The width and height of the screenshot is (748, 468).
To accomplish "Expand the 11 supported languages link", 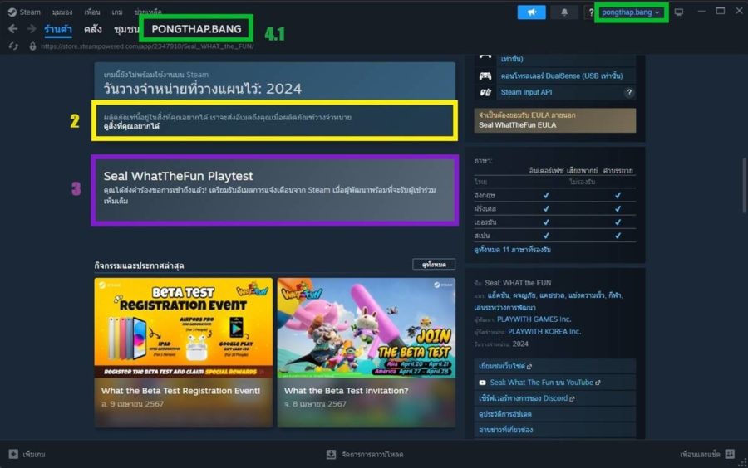I will pyautogui.click(x=512, y=250).
